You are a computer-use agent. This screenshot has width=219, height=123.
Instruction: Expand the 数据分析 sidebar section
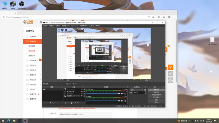[x=40, y=75]
